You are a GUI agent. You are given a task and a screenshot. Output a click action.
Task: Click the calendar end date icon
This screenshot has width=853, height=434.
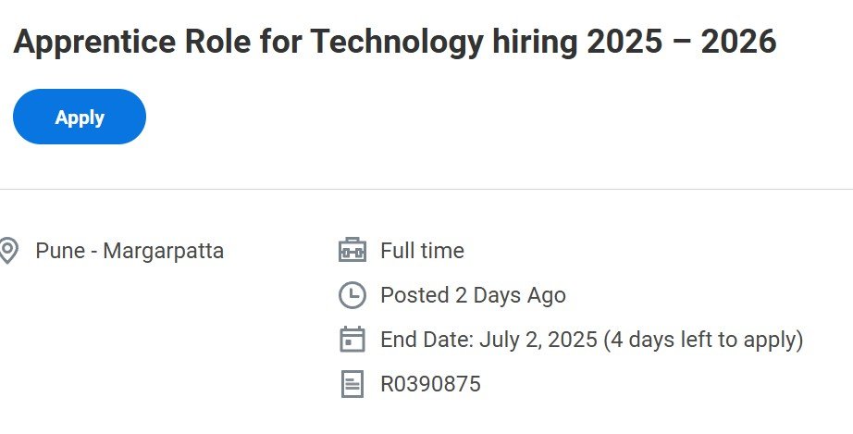click(x=352, y=340)
